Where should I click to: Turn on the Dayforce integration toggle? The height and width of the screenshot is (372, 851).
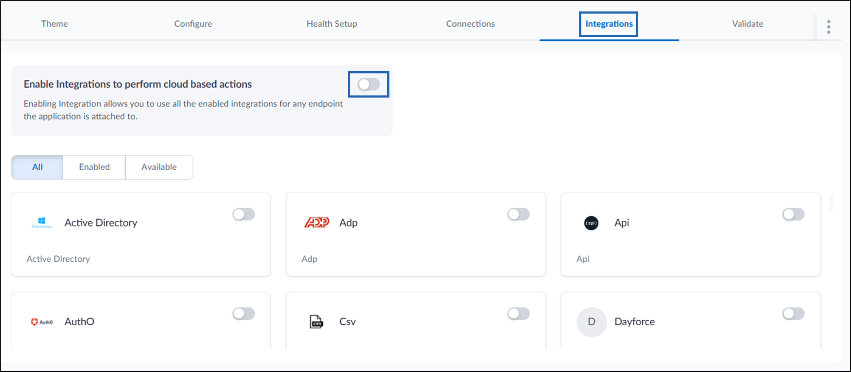coord(793,313)
